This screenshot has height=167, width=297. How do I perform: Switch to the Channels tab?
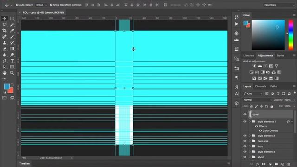(x=260, y=86)
